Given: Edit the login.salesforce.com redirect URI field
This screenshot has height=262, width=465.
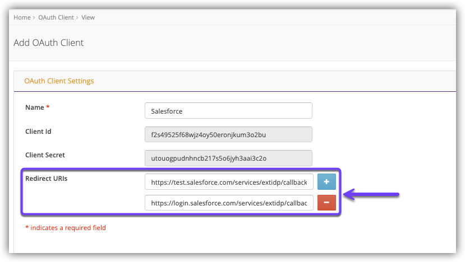Looking at the screenshot, I should [229, 202].
